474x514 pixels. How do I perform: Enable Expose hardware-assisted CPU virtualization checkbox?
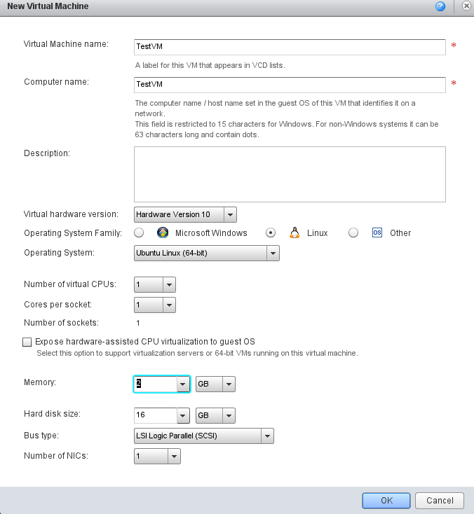click(27, 342)
